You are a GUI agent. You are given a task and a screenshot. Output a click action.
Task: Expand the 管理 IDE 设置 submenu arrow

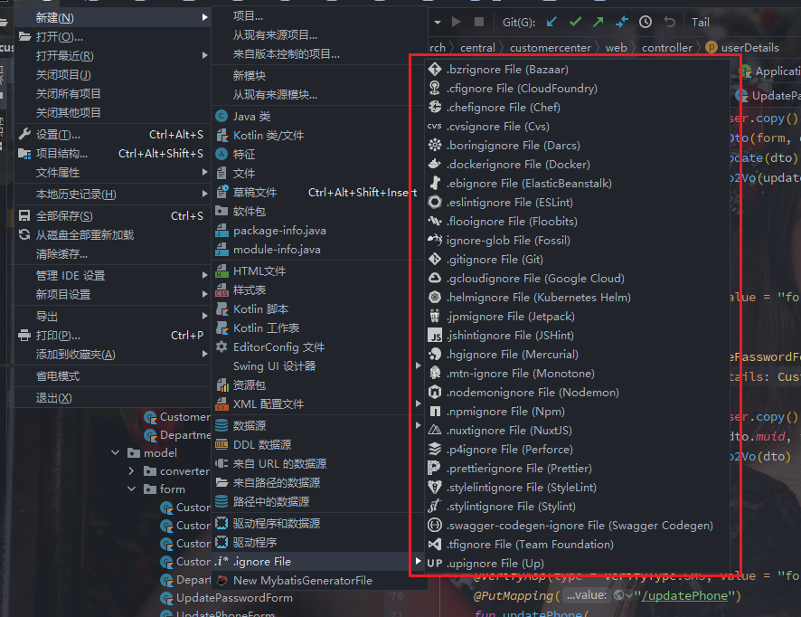(204, 275)
